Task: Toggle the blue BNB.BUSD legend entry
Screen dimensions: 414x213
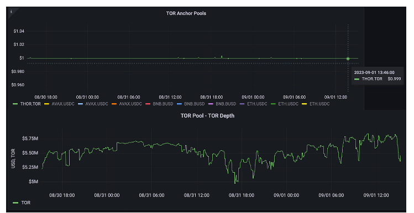Action: (x=195, y=104)
